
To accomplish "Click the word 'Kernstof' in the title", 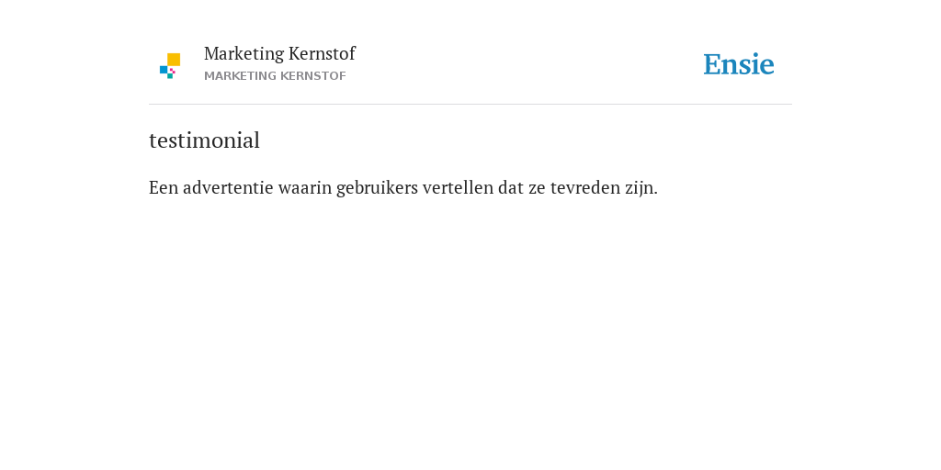I will click(322, 53).
